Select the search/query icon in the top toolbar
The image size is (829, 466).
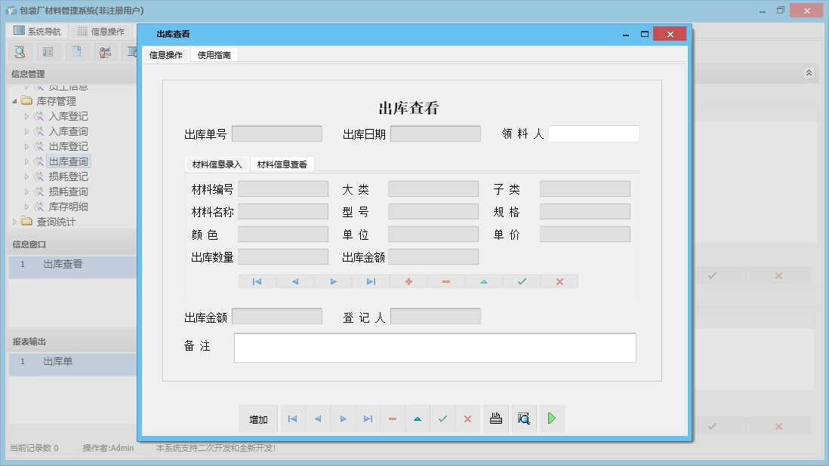[x=20, y=51]
